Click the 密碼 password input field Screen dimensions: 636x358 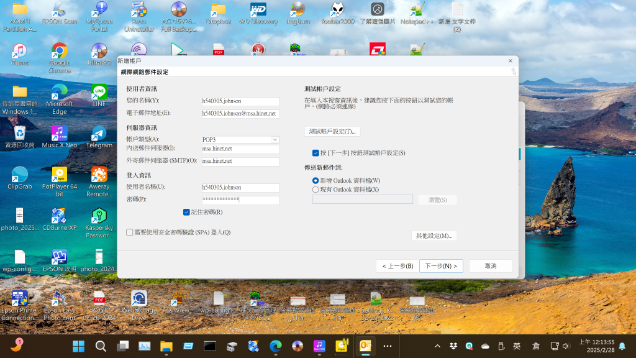click(x=240, y=200)
